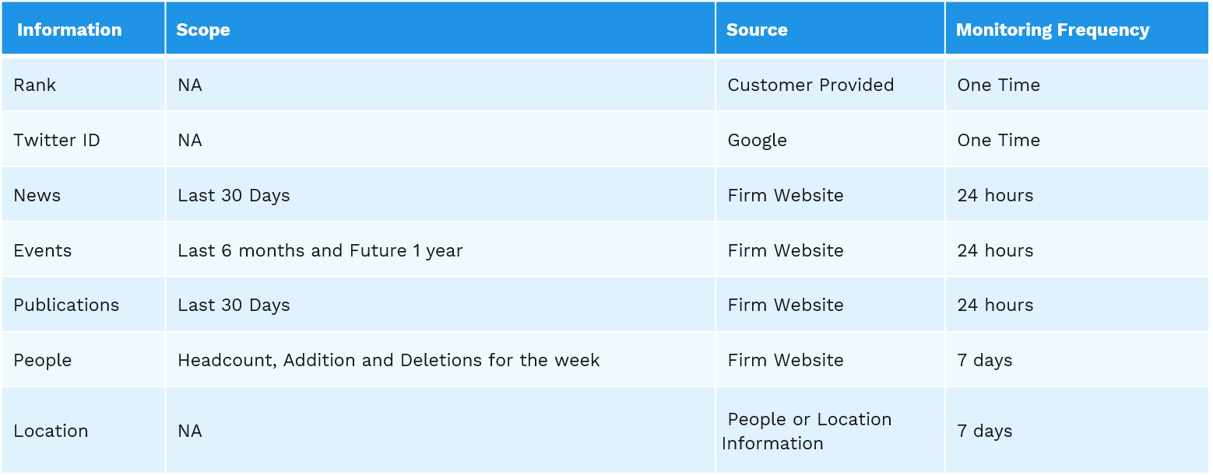The height and width of the screenshot is (475, 1213).
Task: Select the News row label
Action: [x=37, y=195]
